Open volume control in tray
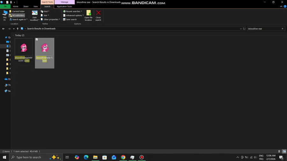This screenshot has width=287, height=161. pyautogui.click(x=255, y=157)
